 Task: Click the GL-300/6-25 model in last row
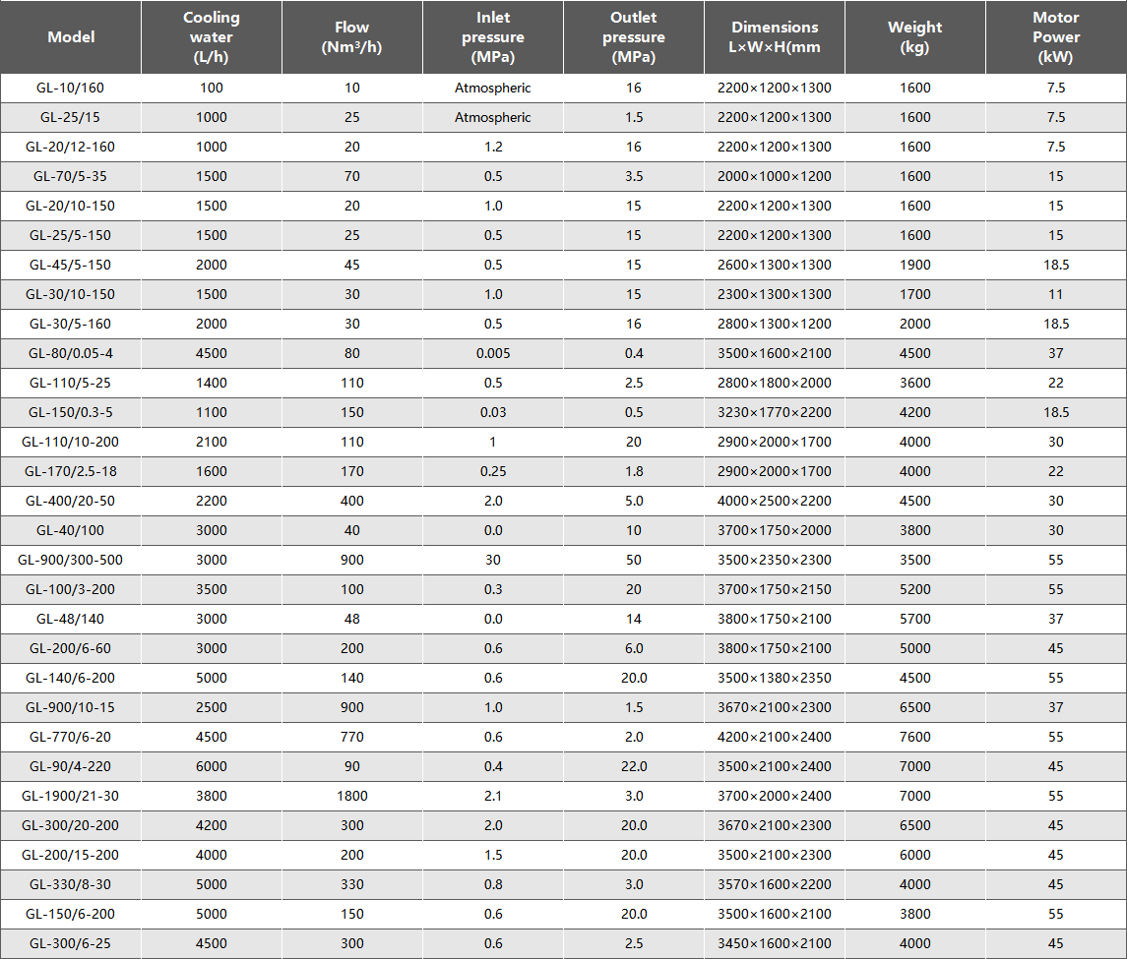[x=71, y=943]
